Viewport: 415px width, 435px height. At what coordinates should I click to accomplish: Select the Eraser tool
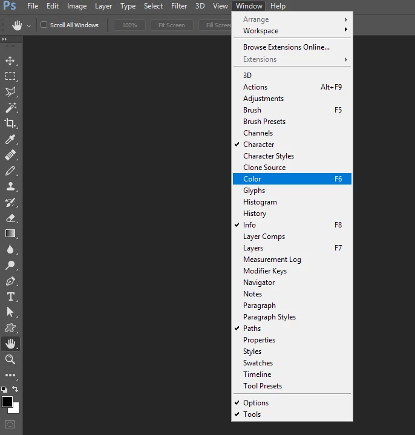coord(10,218)
